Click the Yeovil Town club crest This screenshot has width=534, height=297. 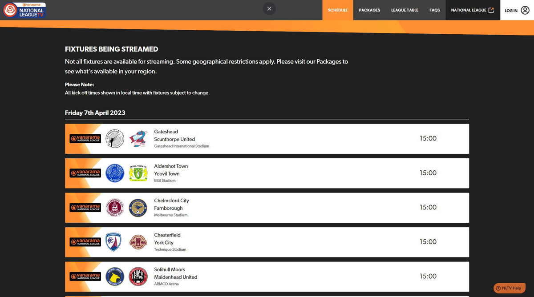138,173
